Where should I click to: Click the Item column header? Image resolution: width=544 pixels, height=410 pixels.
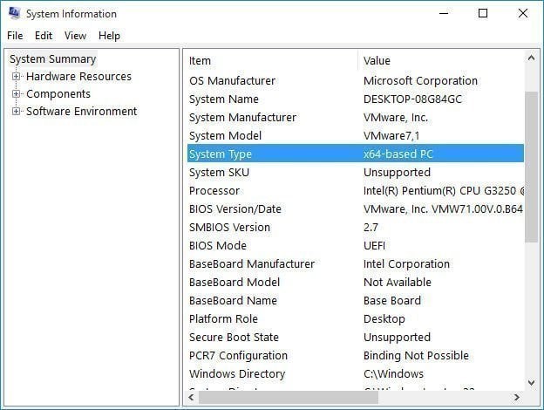[x=270, y=61]
